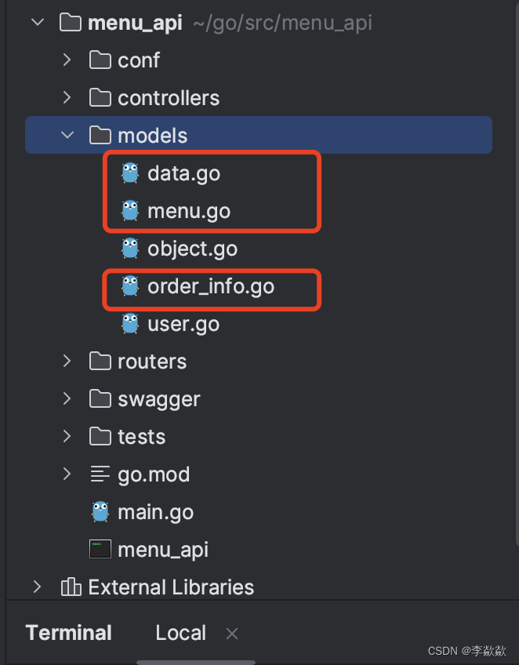Viewport: 519px width, 665px height.
Task: Click the menu_api executable terminal icon
Action: pos(100,549)
